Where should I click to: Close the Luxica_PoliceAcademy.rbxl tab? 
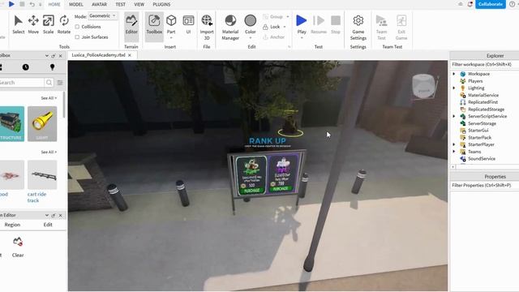[x=130, y=55]
